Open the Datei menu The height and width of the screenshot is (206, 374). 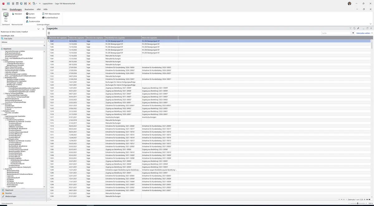4,9
